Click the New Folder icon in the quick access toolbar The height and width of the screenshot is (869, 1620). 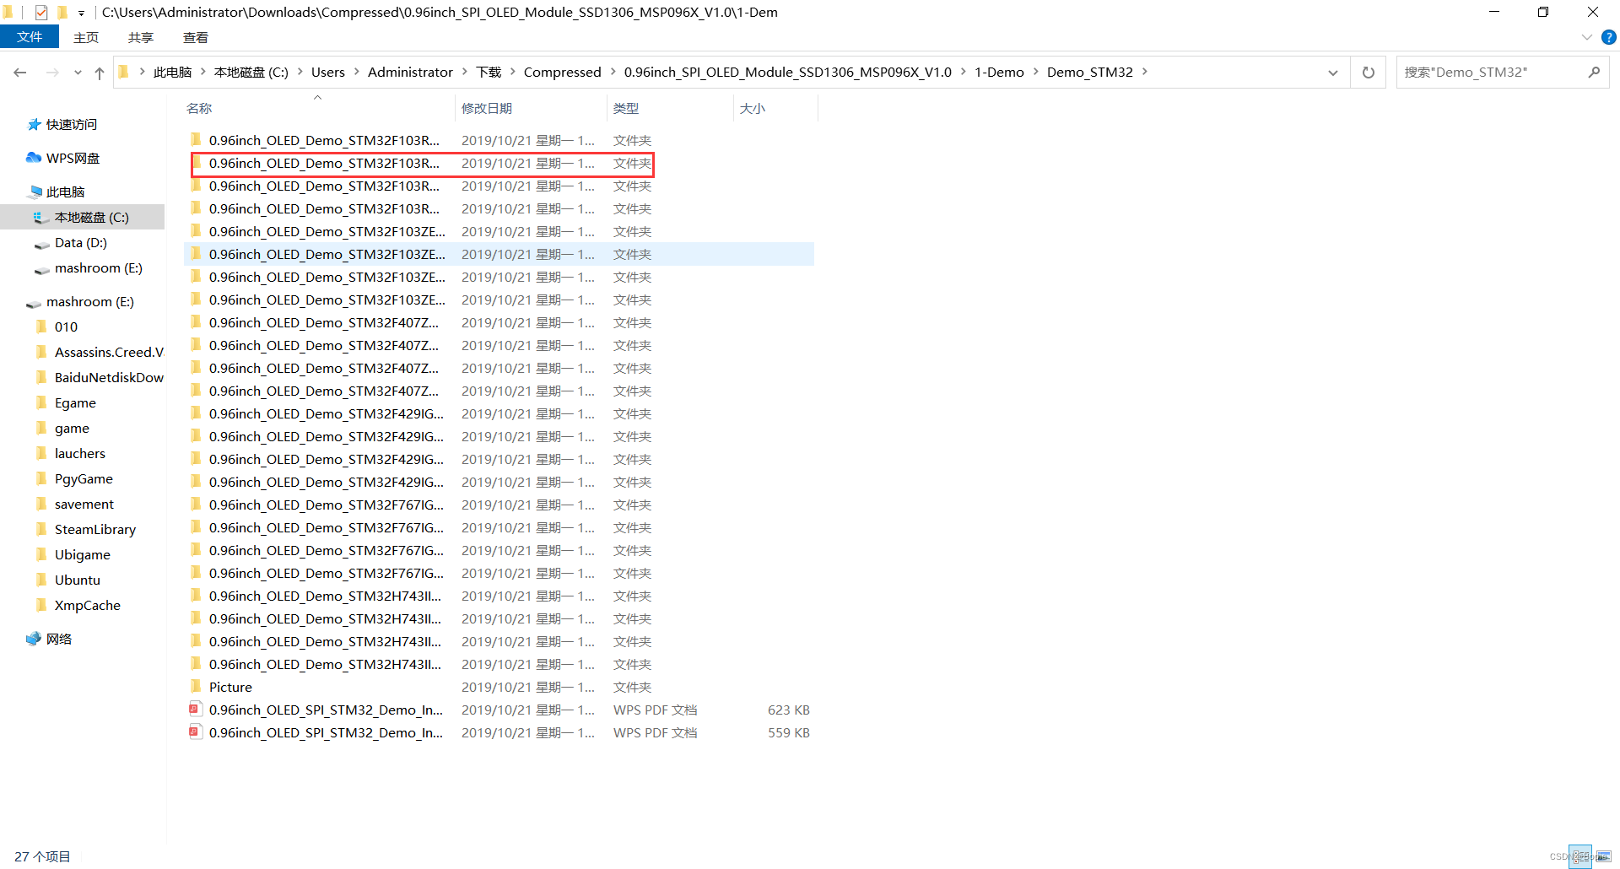(x=62, y=12)
